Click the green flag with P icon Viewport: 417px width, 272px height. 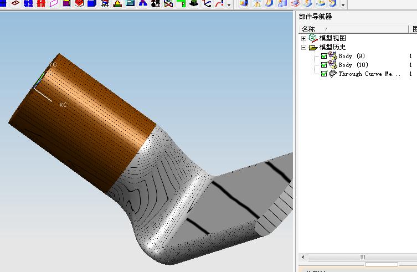click(x=182, y=3)
